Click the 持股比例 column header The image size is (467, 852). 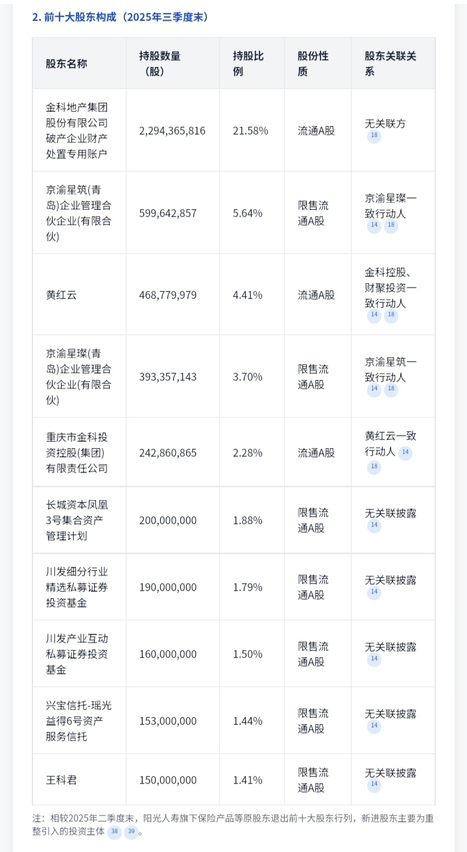click(248, 64)
